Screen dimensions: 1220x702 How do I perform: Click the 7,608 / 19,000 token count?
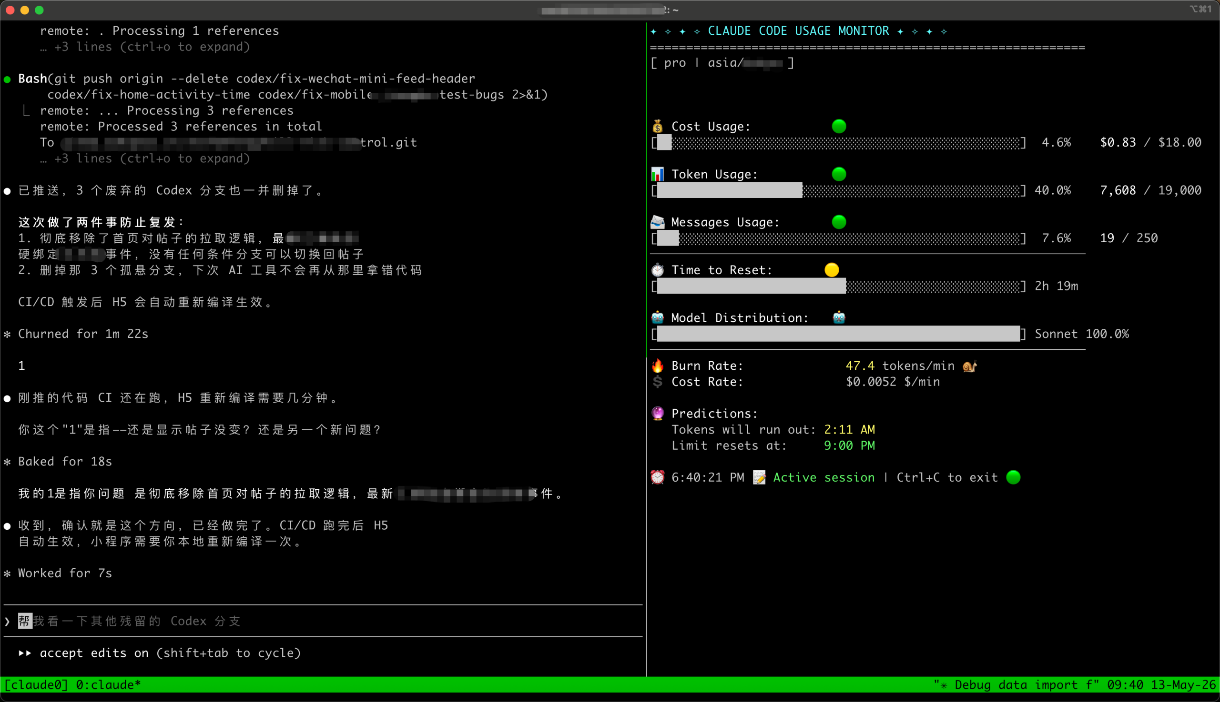click(x=1150, y=190)
